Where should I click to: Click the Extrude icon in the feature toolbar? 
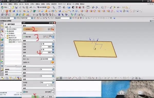pyautogui.click(x=7, y=11)
